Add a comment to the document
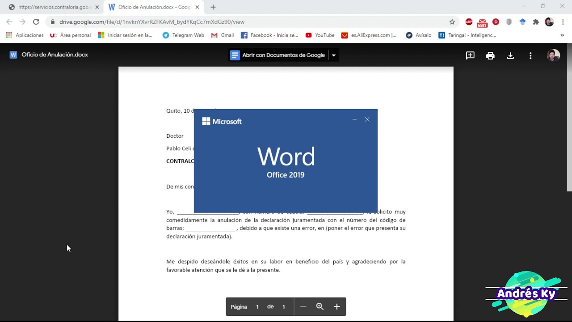Viewport: 572px width, 322px height. tap(470, 55)
